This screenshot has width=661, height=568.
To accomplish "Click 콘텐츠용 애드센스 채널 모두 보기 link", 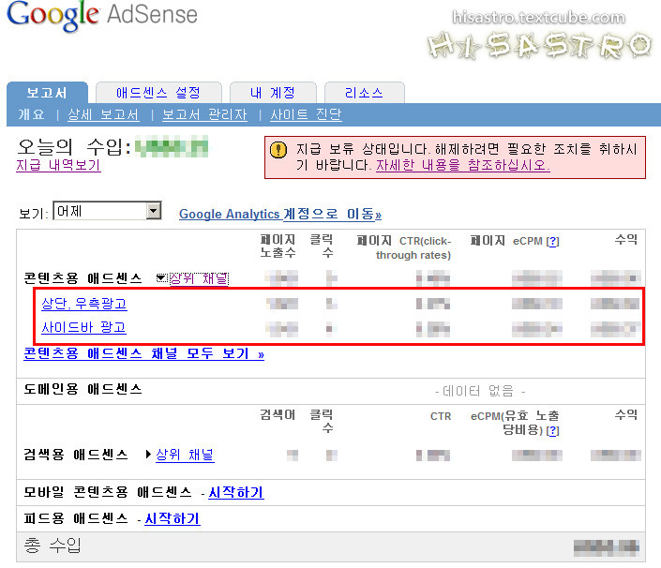I will pos(143,353).
